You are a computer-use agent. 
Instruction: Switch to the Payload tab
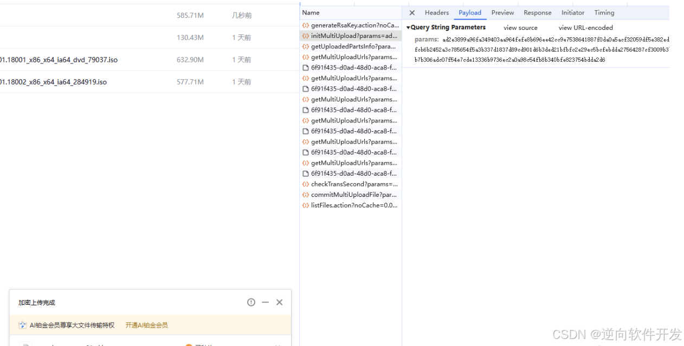coord(470,12)
